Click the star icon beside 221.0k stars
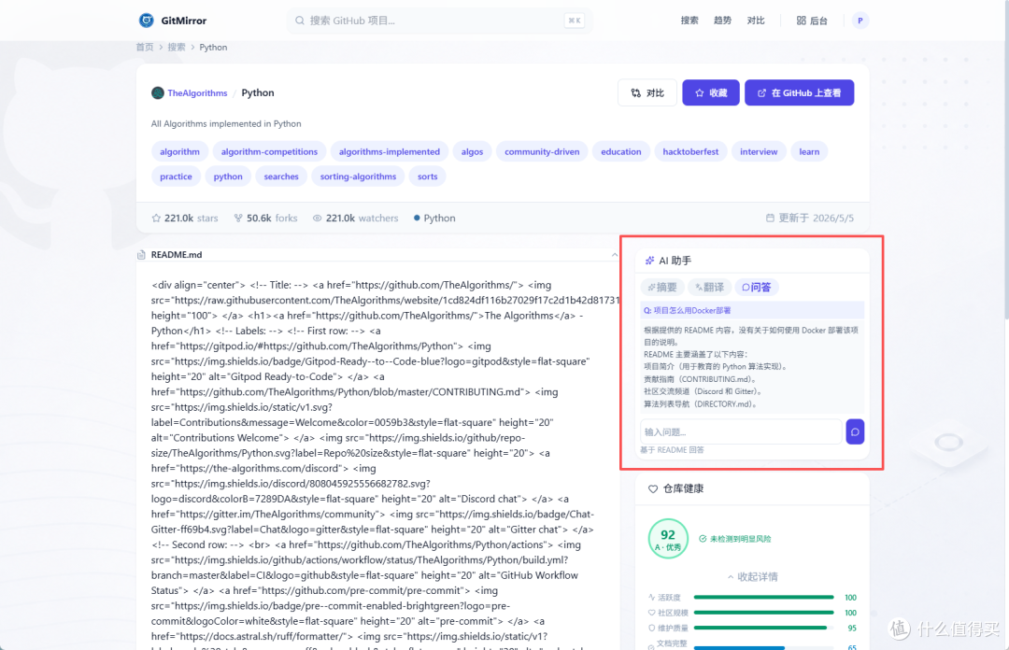Image resolution: width=1009 pixels, height=650 pixels. click(156, 219)
